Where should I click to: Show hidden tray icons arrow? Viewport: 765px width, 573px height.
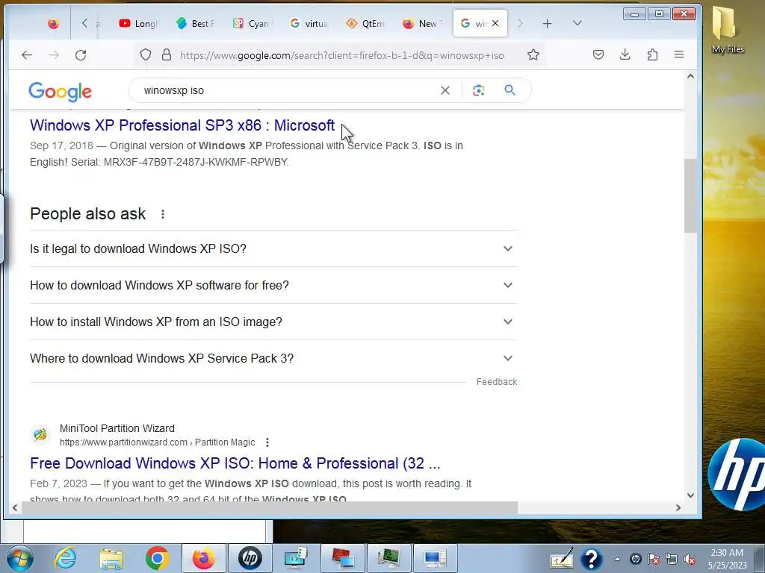617,560
